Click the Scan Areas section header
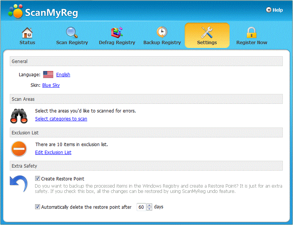Viewport: 293px width, 225px height. point(146,99)
